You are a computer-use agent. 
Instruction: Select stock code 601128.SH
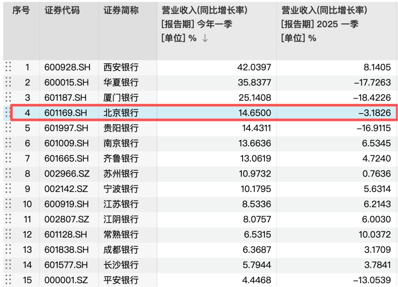pyautogui.click(x=66, y=234)
